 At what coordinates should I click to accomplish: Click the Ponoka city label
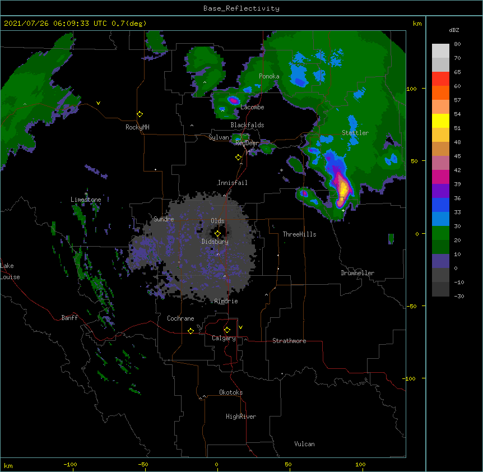point(269,76)
